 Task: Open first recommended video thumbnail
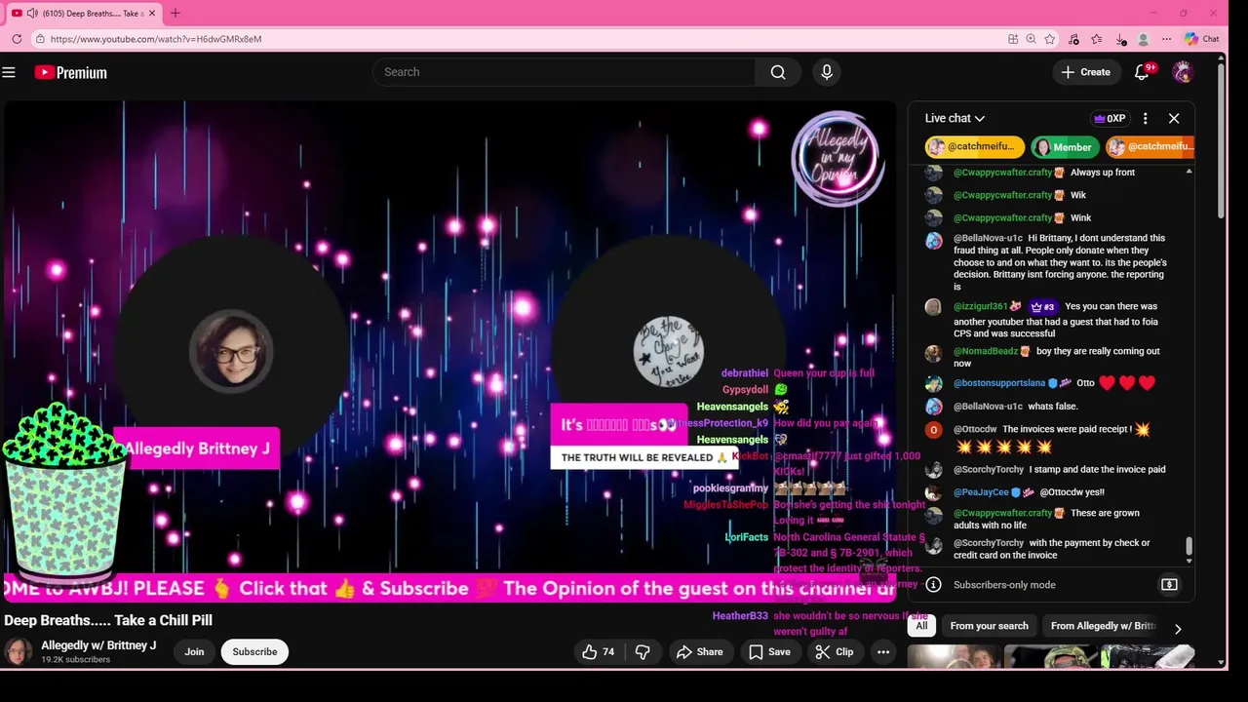954,657
